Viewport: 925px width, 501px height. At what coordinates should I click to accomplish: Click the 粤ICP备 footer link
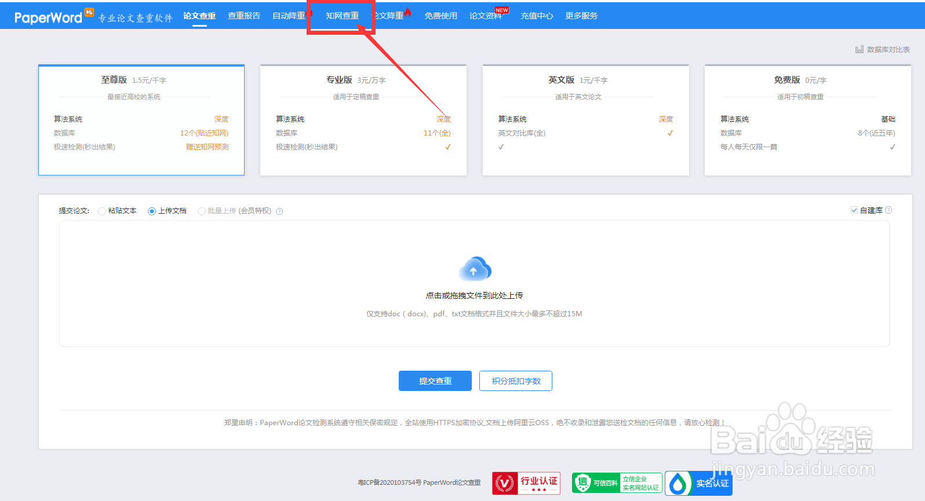(419, 482)
